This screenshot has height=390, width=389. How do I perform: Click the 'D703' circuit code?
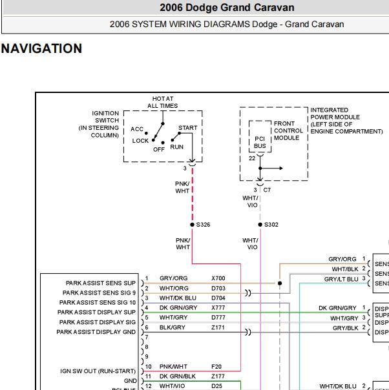[x=218, y=288]
